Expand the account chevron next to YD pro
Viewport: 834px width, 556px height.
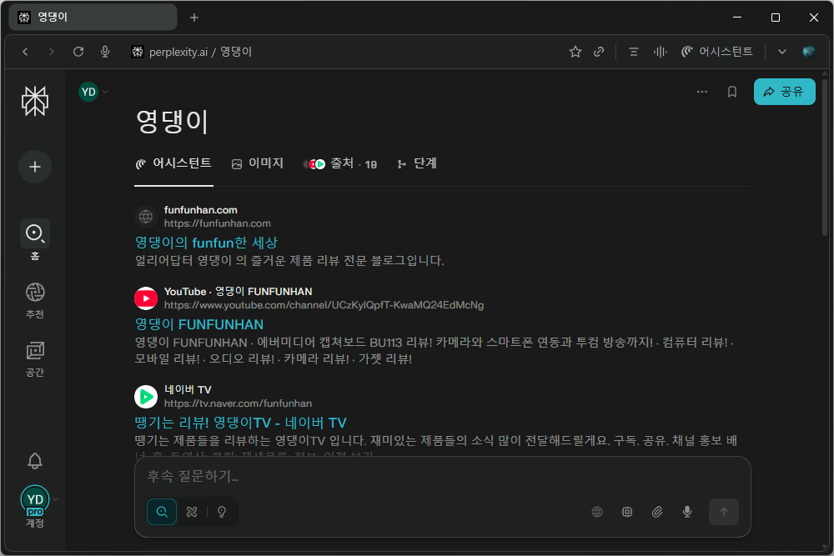tap(55, 499)
